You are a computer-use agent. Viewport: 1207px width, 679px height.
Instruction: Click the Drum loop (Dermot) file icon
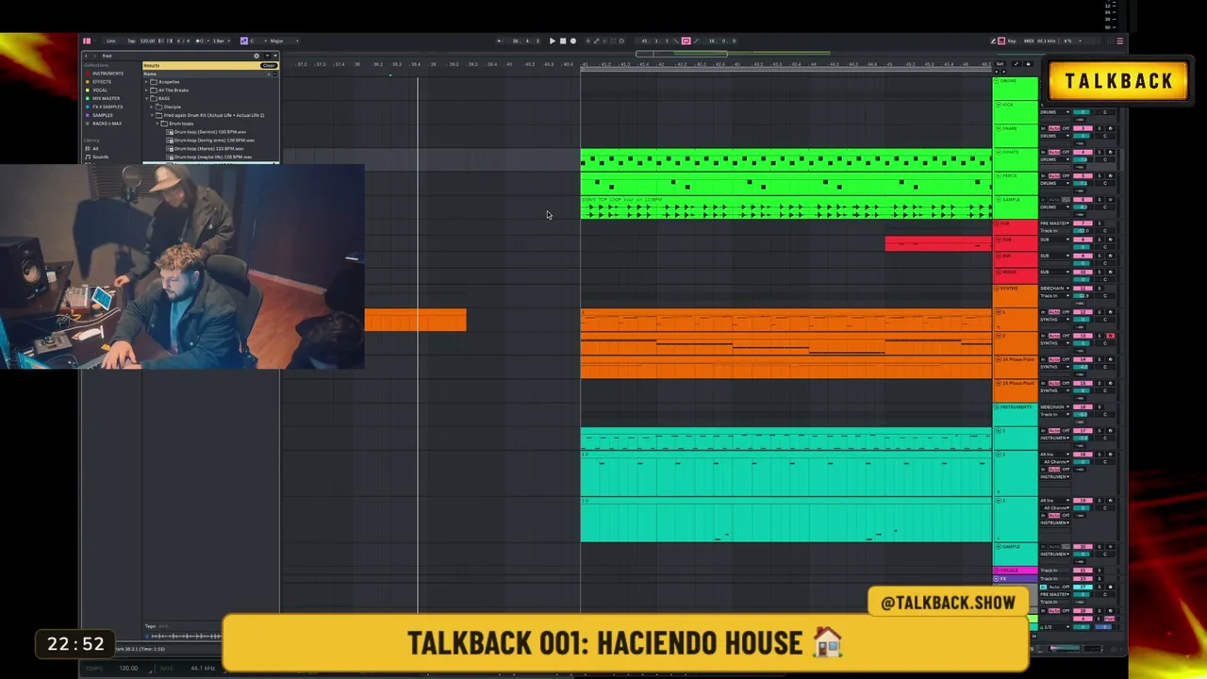(170, 132)
